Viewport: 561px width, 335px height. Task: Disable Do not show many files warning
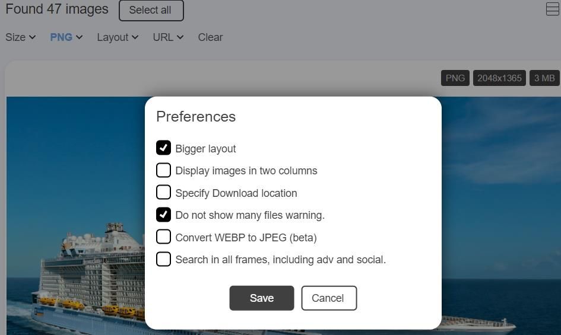(163, 214)
